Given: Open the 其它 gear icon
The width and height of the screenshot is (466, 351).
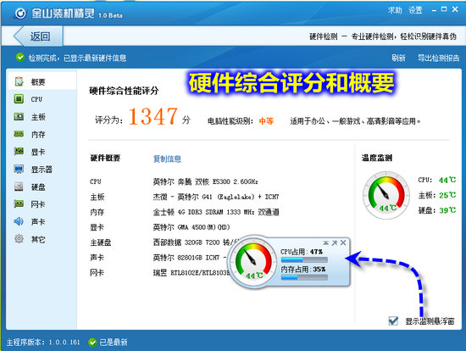Looking at the screenshot, I should [x=19, y=238].
